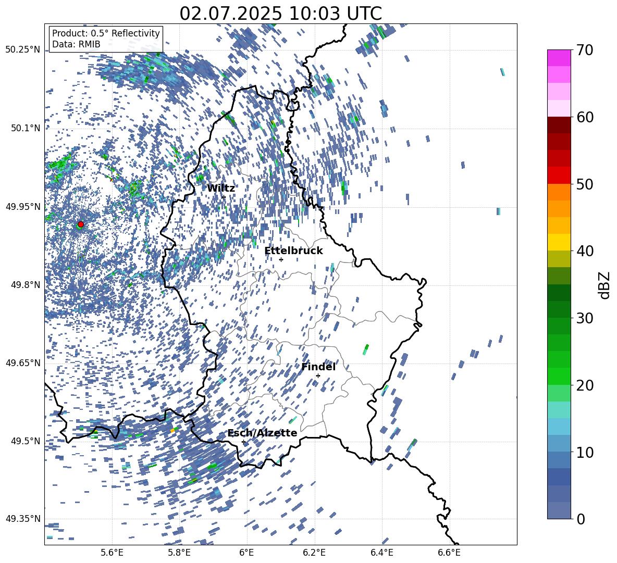Click the longitude label 5.6°E
Image resolution: width=617 pixels, height=563 pixels.
[112, 553]
